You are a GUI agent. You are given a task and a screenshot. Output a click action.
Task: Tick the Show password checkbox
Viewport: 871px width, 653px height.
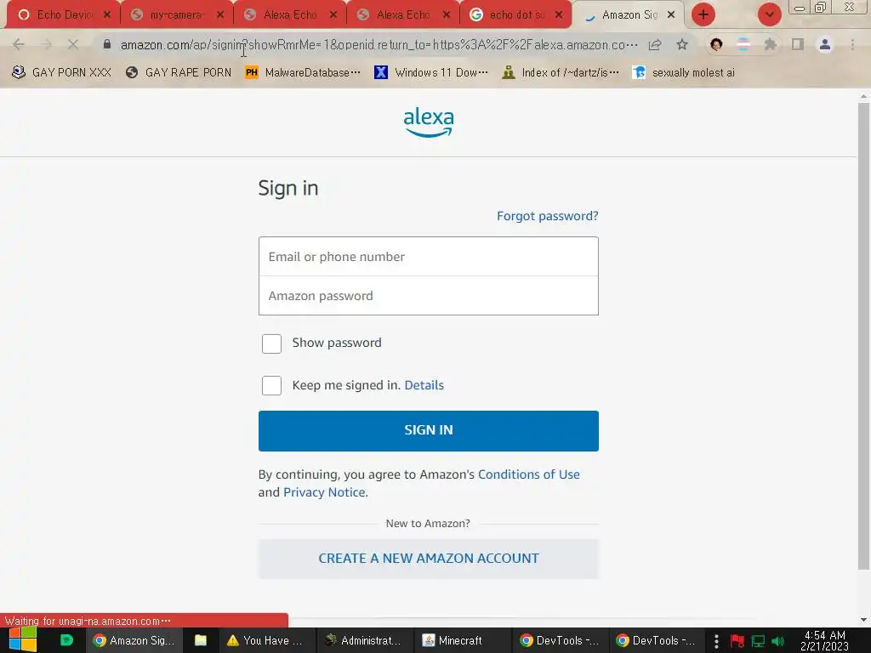(271, 344)
